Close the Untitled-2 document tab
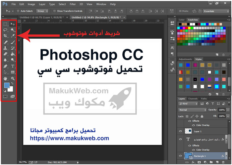 (x=124, y=18)
